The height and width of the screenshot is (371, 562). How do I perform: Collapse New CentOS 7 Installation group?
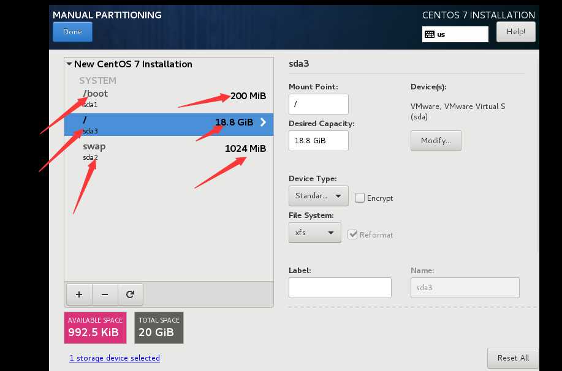69,64
